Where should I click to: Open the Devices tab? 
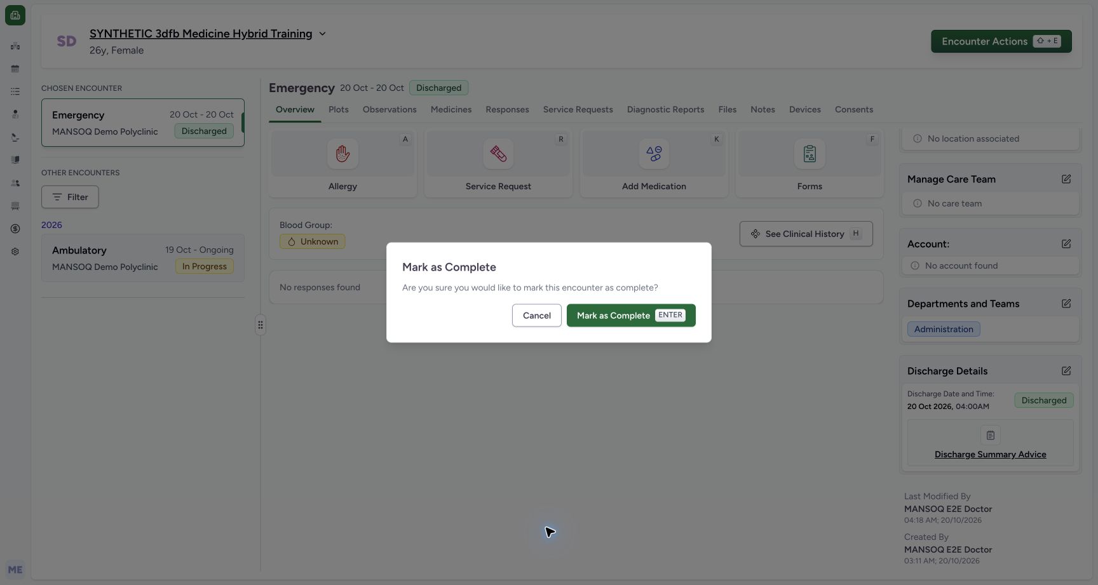805,109
